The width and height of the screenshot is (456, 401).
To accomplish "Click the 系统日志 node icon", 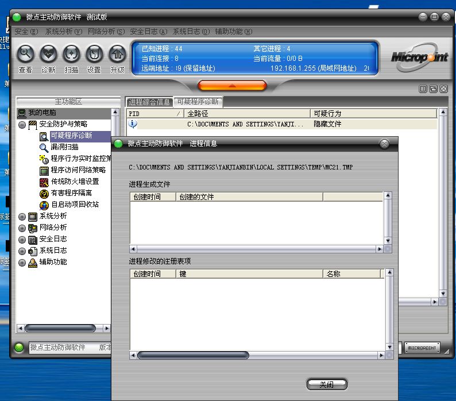I will 33,251.
